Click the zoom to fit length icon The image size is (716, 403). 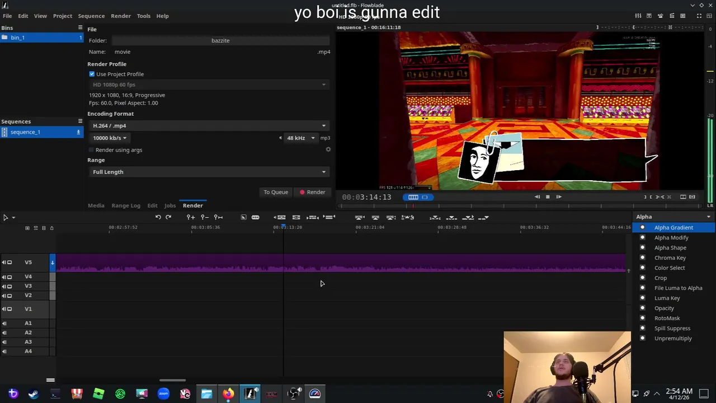219,217
